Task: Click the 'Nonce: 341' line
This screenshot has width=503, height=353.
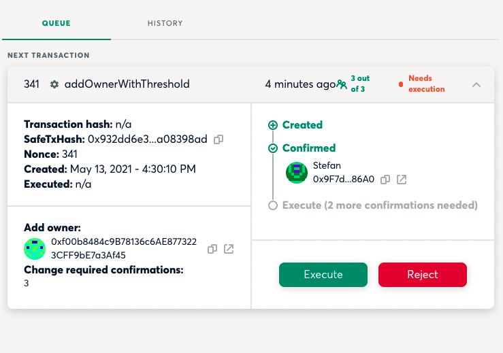Action: tap(50, 154)
